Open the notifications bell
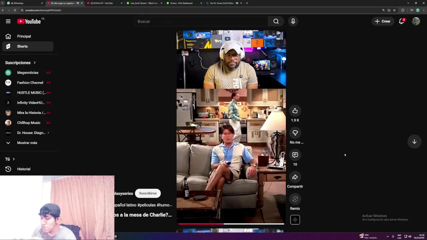Screen dimensions: 427x240 pos(402,21)
